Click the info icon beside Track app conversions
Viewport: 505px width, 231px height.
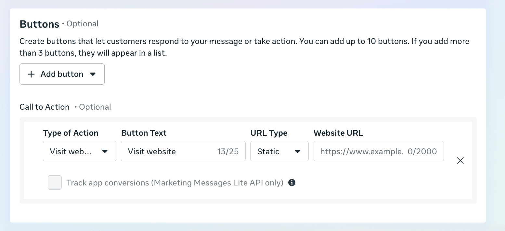pos(292,183)
